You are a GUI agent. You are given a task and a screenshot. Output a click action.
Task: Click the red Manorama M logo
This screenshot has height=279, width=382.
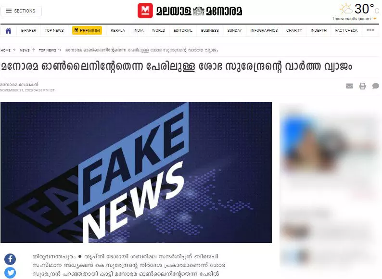pyautogui.click(x=145, y=11)
